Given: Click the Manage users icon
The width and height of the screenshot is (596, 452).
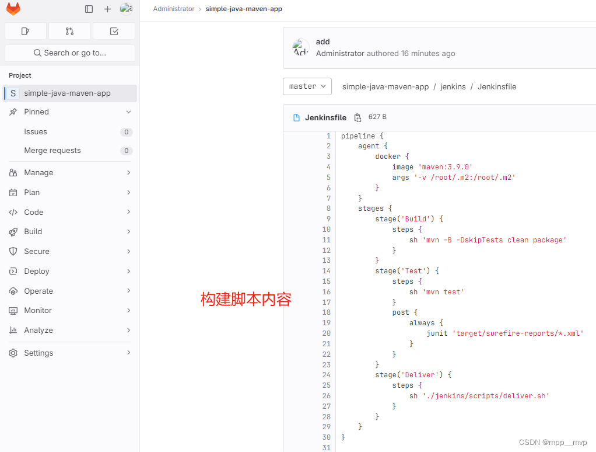Looking at the screenshot, I should (13, 173).
